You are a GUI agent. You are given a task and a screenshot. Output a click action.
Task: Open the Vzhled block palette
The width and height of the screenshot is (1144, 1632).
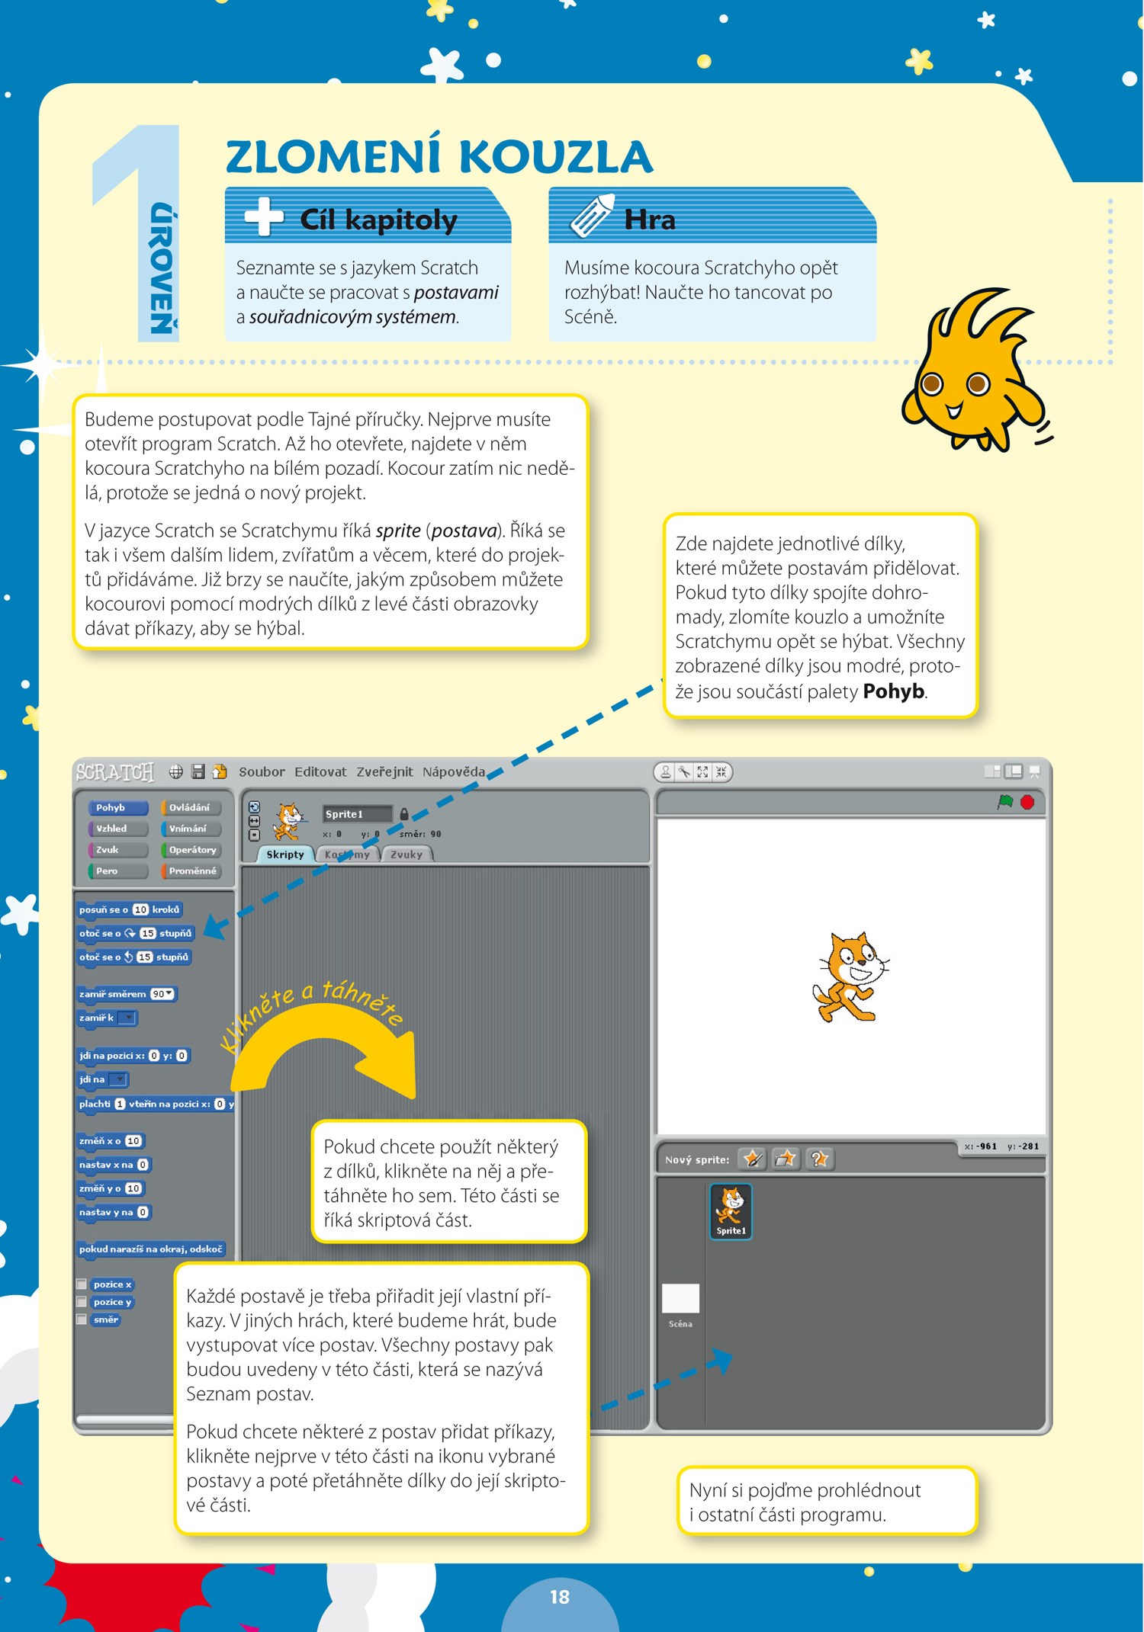pyautogui.click(x=117, y=829)
